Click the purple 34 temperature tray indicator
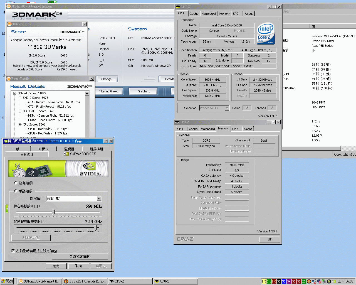356x285 pixels. tap(289, 281)
